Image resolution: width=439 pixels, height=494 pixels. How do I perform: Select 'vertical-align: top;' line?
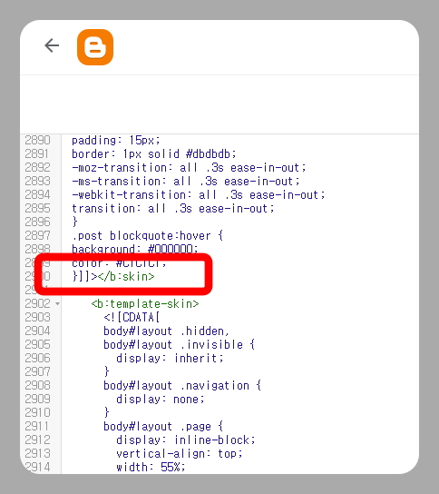(179, 454)
